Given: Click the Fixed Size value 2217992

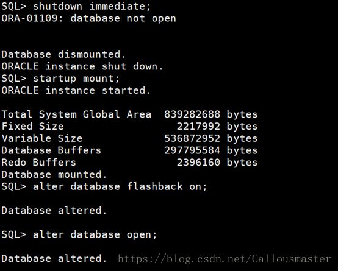Looking at the screenshot, I should (x=198, y=126).
